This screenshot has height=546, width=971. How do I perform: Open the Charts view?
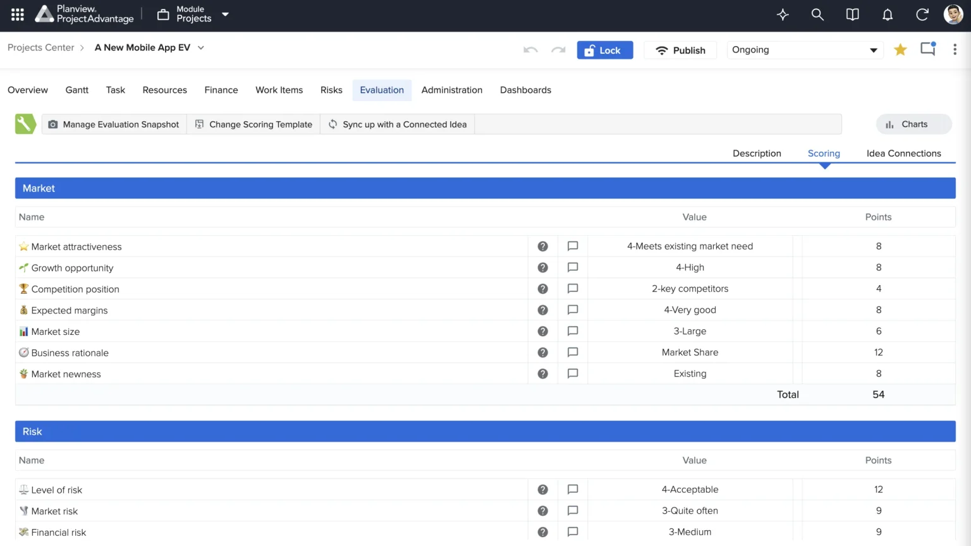tap(913, 124)
